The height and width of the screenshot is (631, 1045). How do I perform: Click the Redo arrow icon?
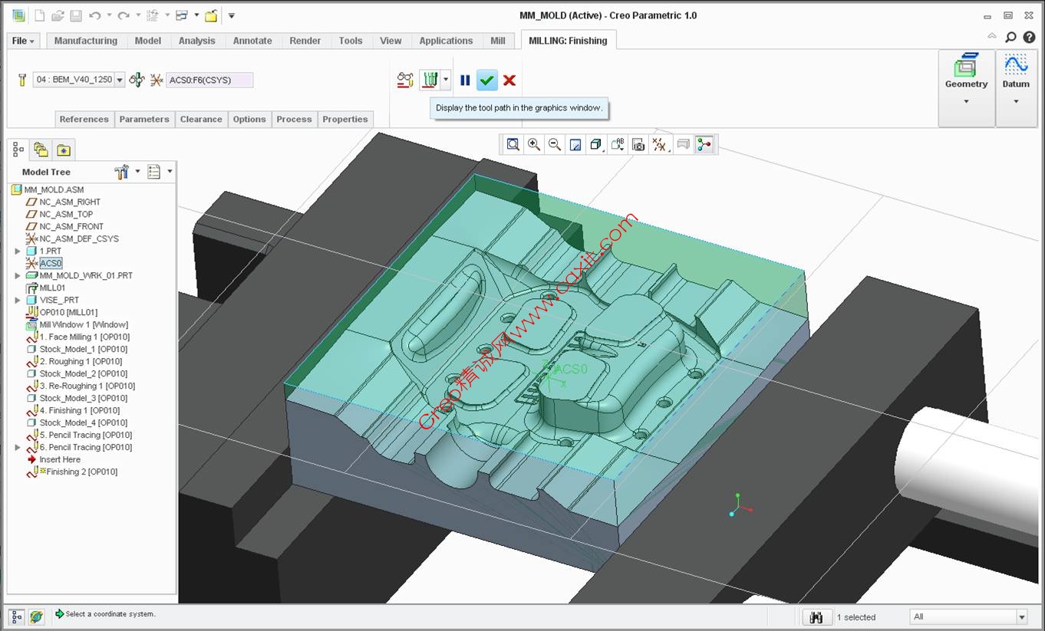124,15
